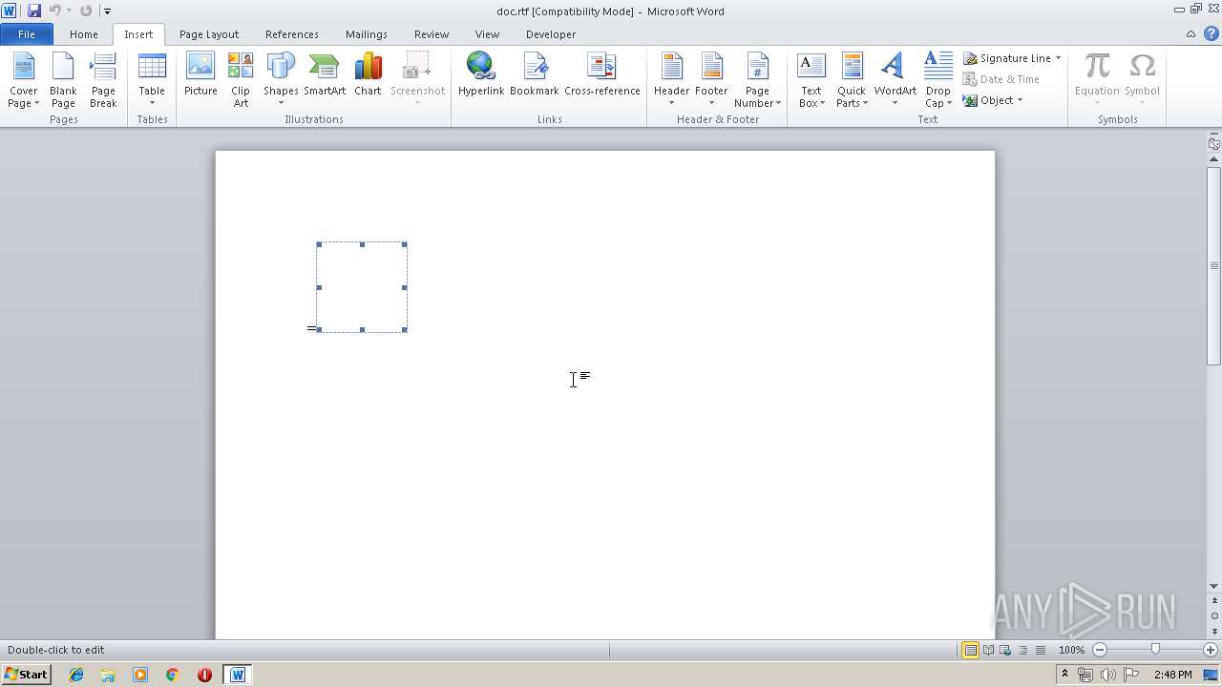Open Chrome from the taskbar

pos(172,675)
